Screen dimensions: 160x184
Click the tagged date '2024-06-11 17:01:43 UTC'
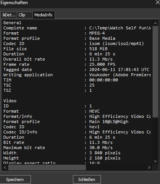119,70
